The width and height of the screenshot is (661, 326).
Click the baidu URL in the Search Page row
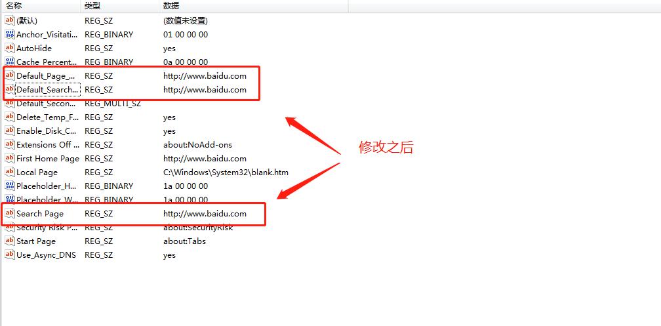(x=205, y=214)
